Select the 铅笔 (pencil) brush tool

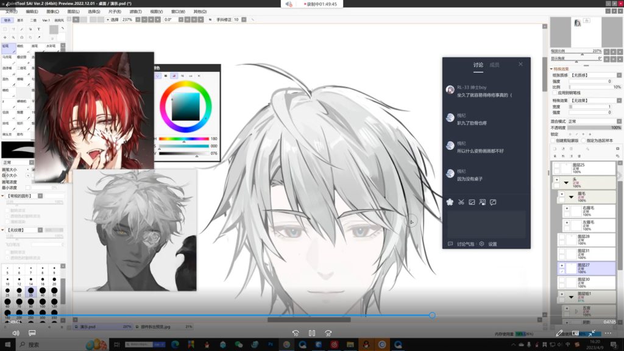[x=8, y=46]
